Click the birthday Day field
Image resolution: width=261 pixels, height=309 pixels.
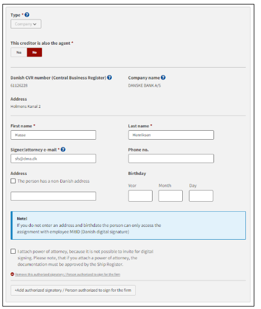click(x=201, y=196)
